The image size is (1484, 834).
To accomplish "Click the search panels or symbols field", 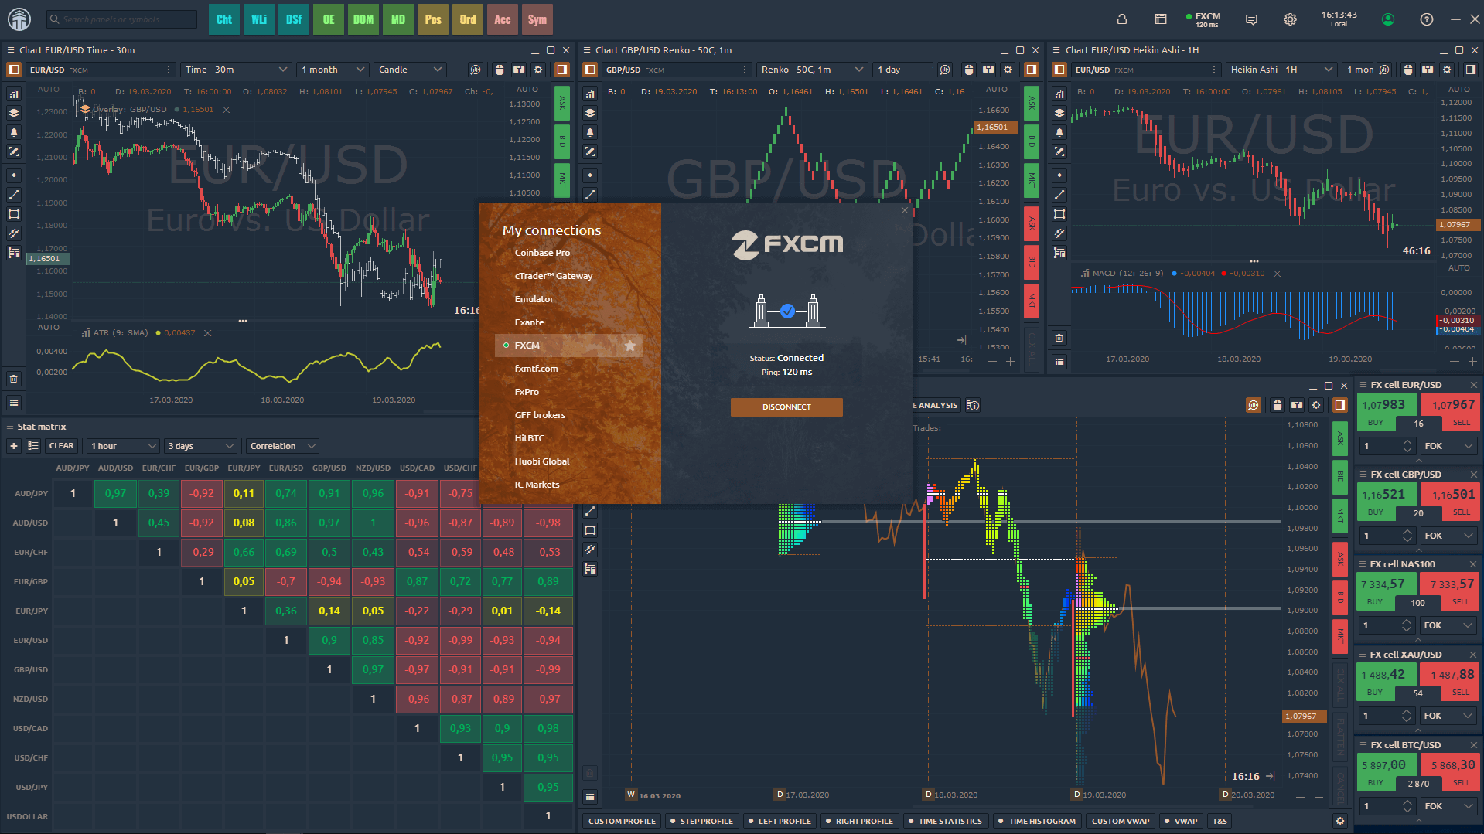I will tap(121, 19).
